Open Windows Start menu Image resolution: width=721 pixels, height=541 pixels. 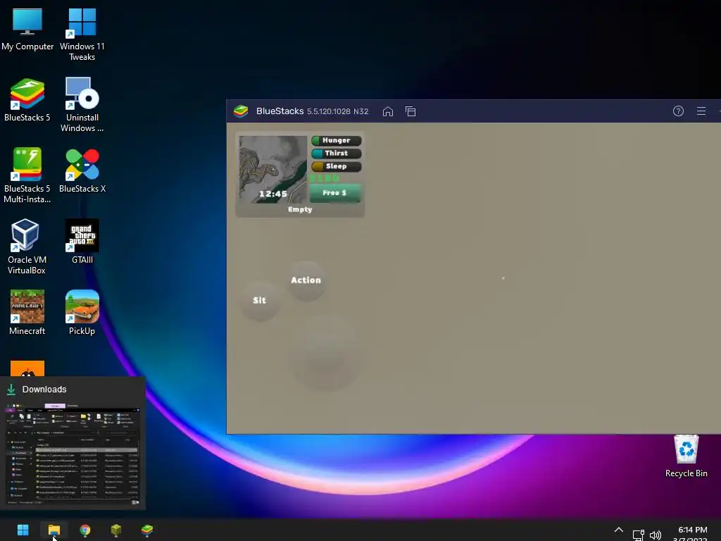click(23, 530)
